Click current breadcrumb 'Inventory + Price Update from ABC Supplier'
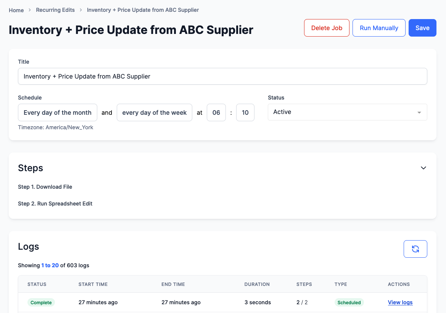 point(143,10)
